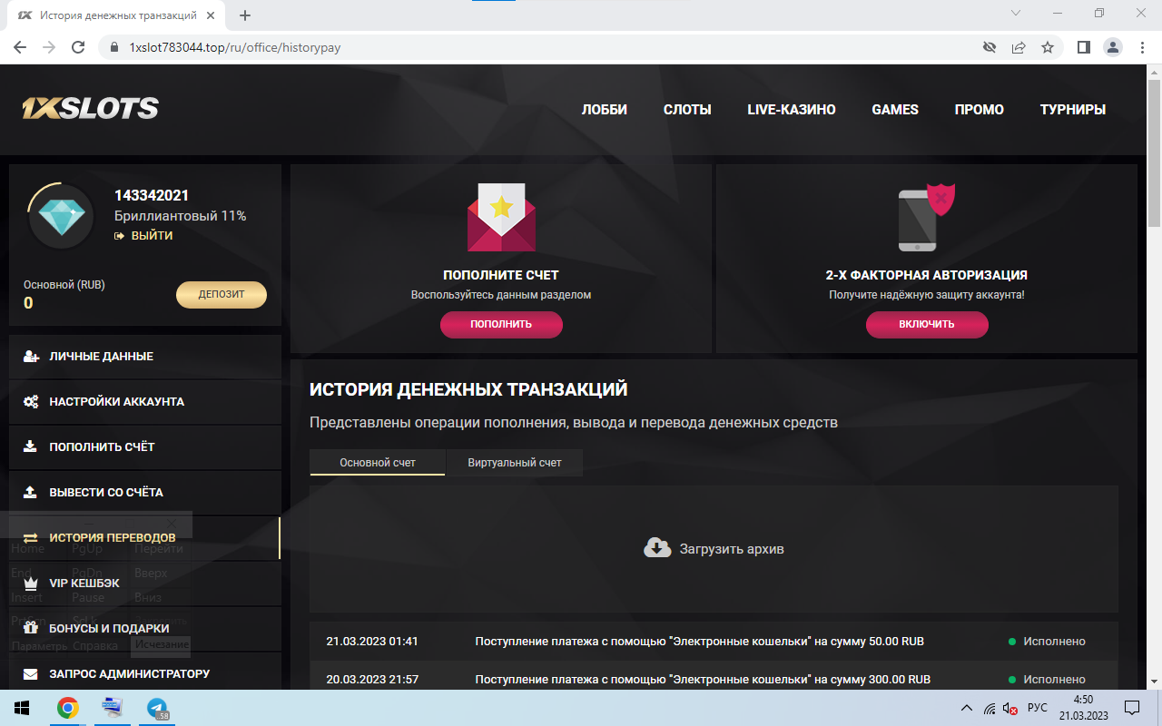The width and height of the screenshot is (1162, 726).
Task: Click the 1XSLOTS logo
Action: (x=91, y=109)
